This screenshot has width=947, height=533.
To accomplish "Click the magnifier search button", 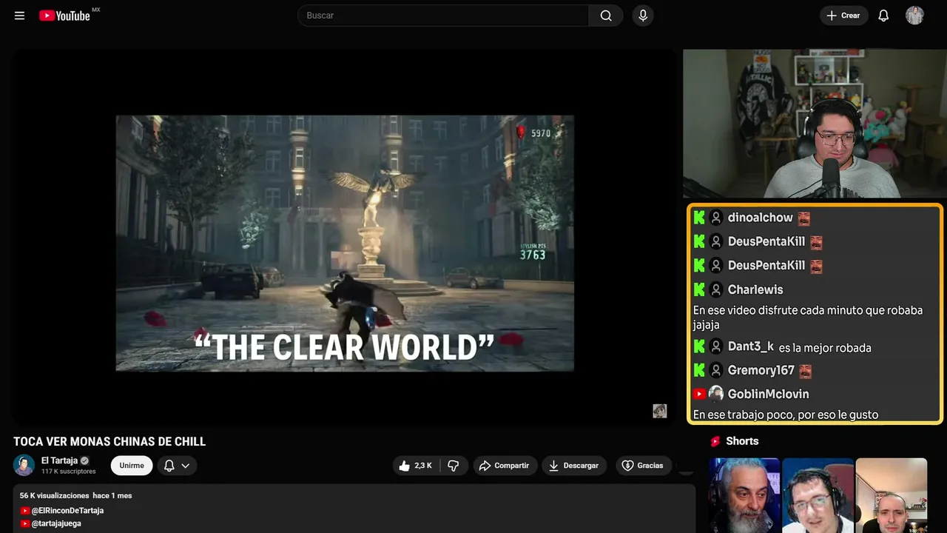I will pyautogui.click(x=606, y=16).
